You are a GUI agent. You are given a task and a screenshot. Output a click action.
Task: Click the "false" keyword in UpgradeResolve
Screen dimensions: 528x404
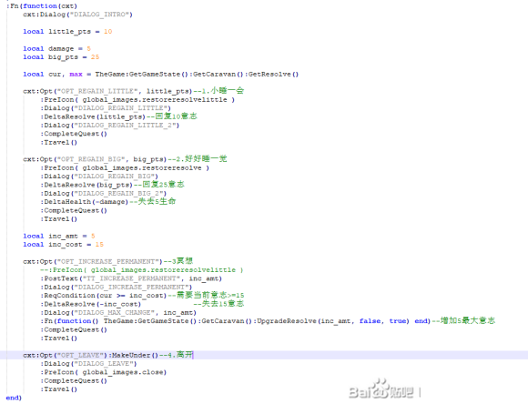370,321
